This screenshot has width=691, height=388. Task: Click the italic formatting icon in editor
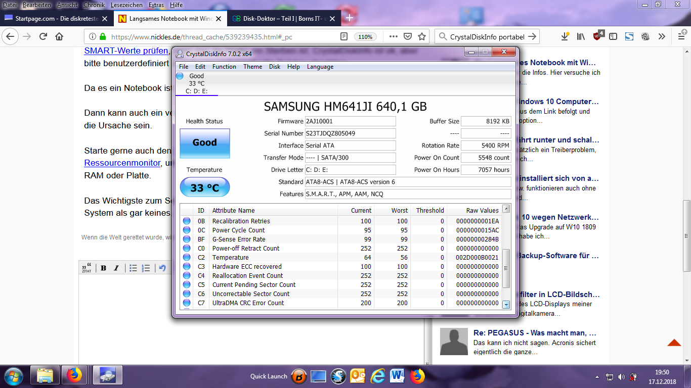coord(116,268)
